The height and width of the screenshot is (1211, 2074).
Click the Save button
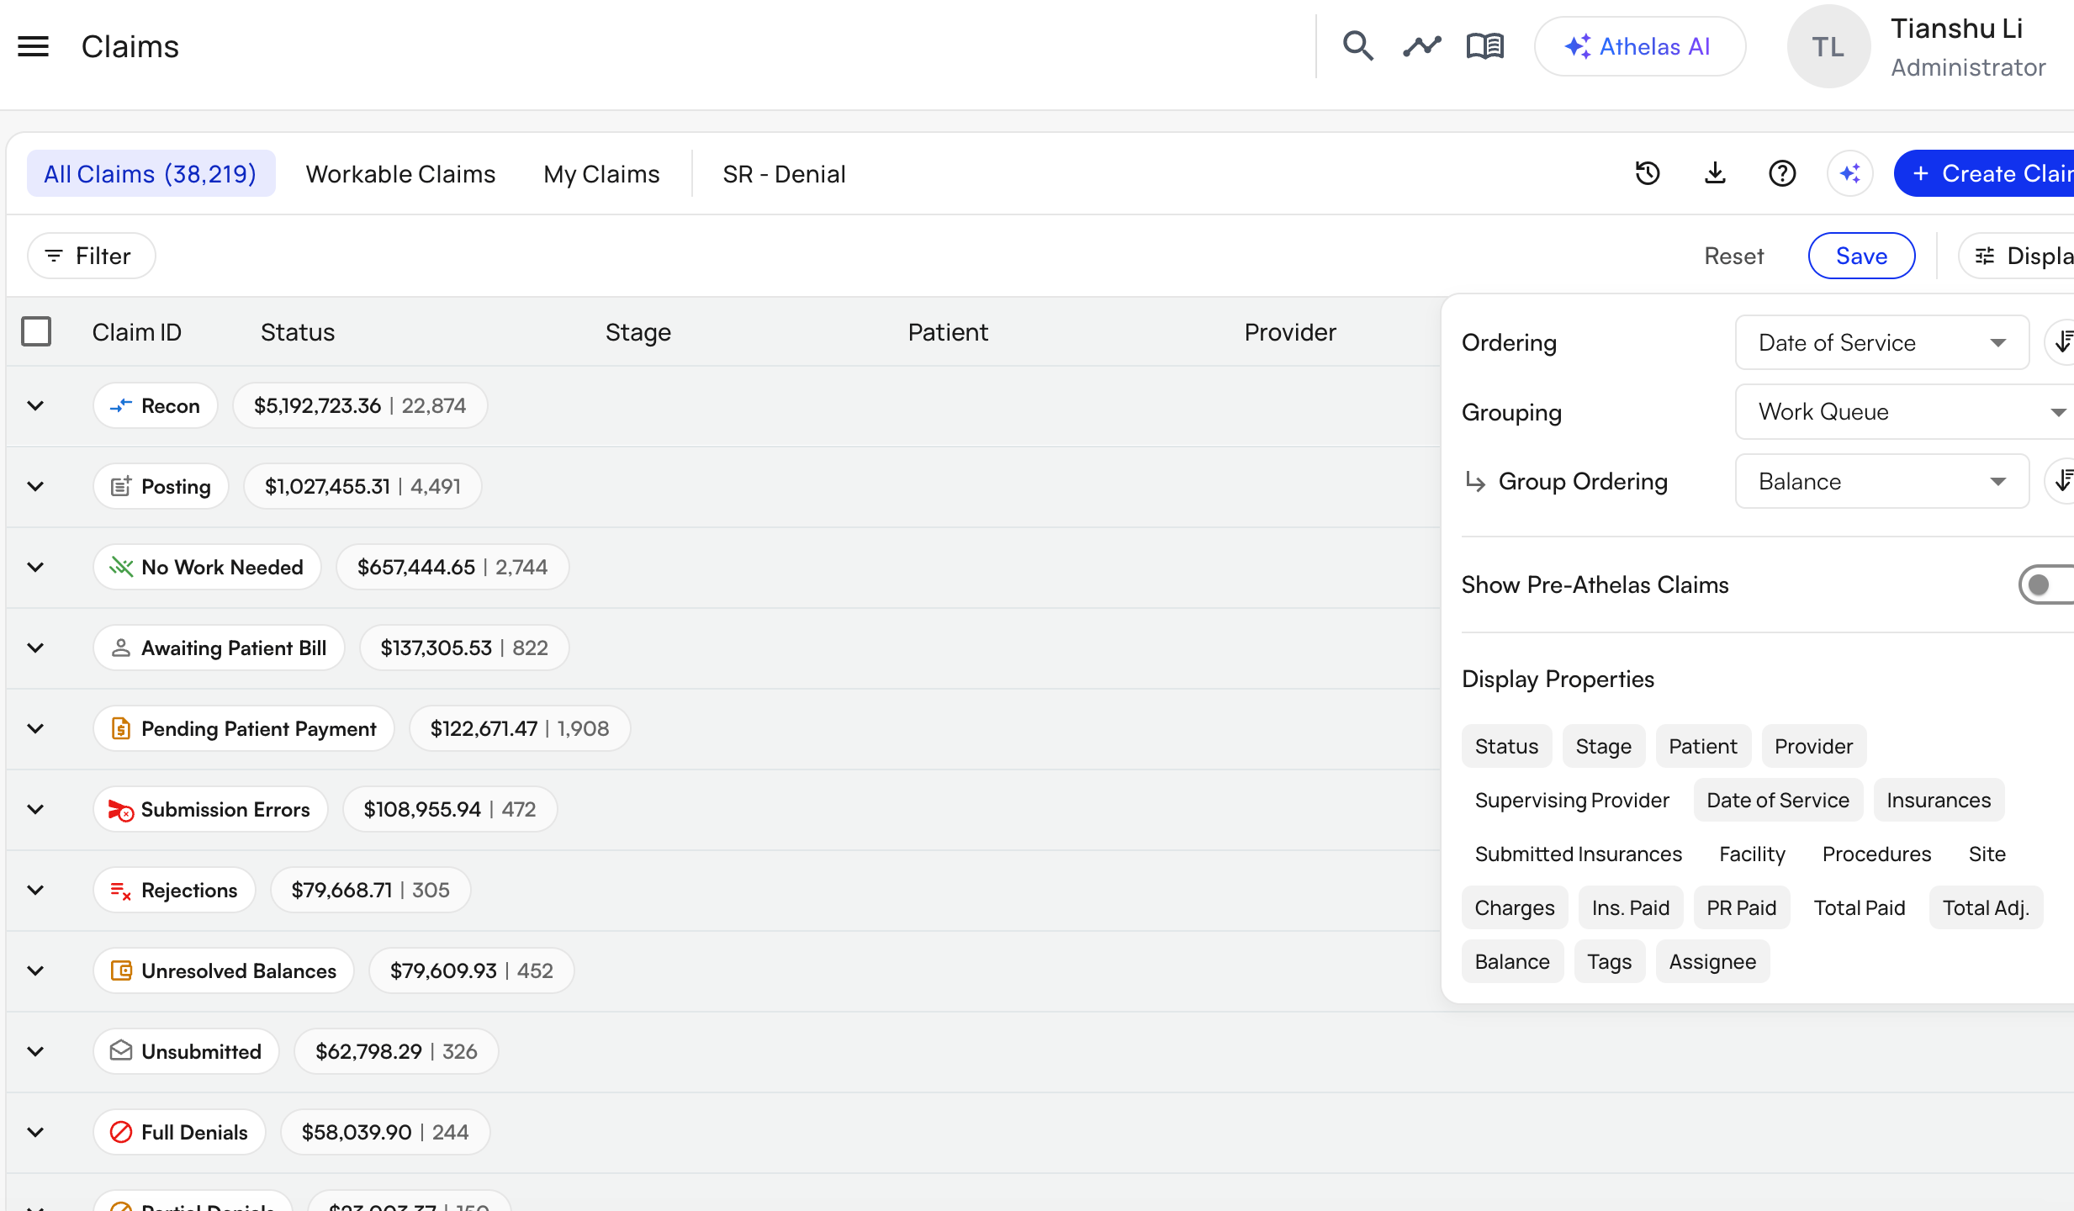(x=1861, y=256)
